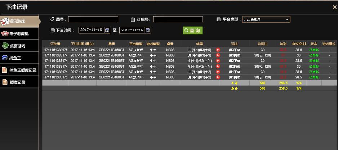Play the replay for the first bet row
This screenshot has width=338, height=150.
pyautogui.click(x=218, y=50)
